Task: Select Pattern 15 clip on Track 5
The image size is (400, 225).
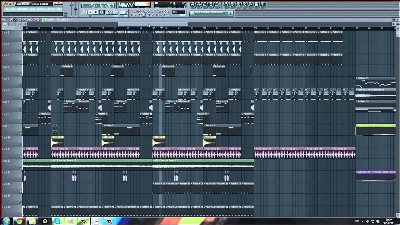Action: click(x=376, y=82)
